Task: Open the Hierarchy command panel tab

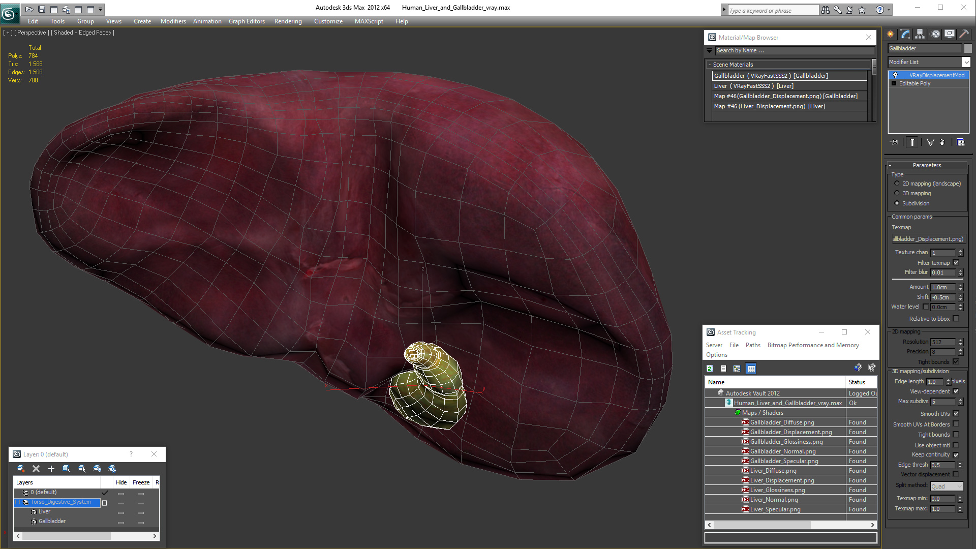Action: point(920,34)
